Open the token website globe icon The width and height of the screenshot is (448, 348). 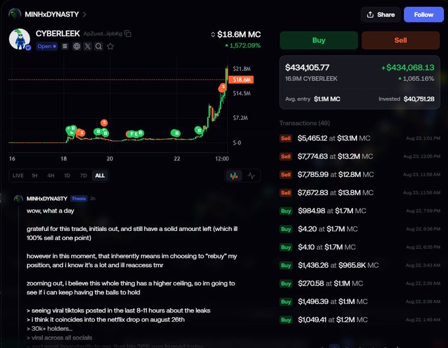(76, 46)
